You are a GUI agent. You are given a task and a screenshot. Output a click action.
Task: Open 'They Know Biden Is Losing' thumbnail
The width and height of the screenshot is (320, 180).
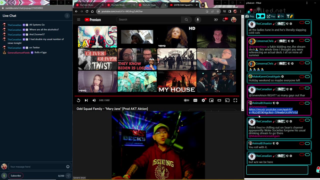(137, 59)
